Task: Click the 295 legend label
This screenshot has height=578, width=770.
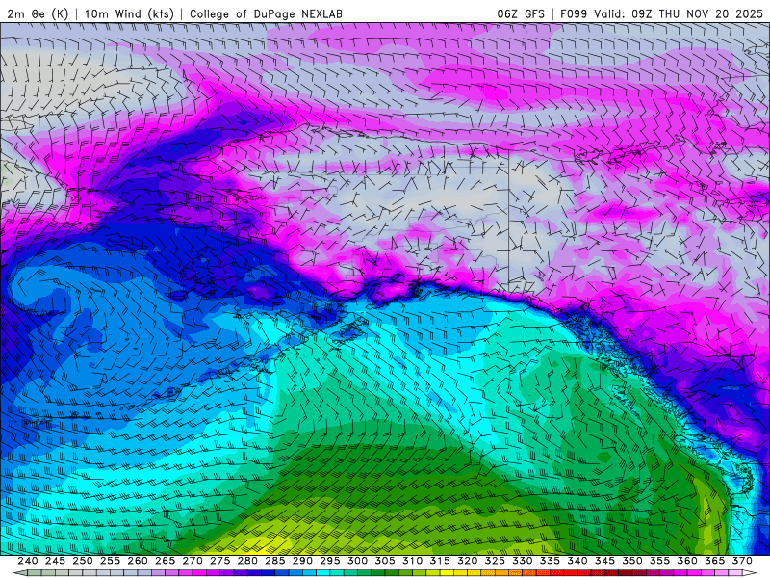Action: click(x=330, y=561)
